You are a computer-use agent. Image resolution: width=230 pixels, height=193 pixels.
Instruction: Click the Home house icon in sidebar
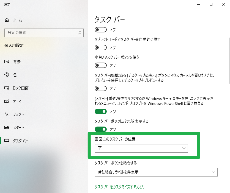[x=7, y=20]
